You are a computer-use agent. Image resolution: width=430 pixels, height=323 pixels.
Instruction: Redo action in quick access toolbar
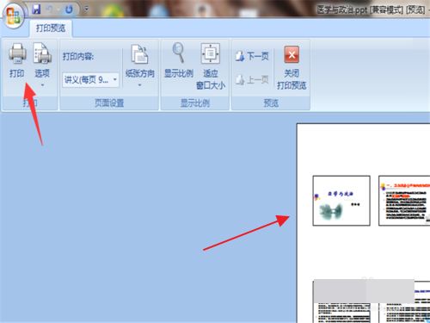pos(69,9)
